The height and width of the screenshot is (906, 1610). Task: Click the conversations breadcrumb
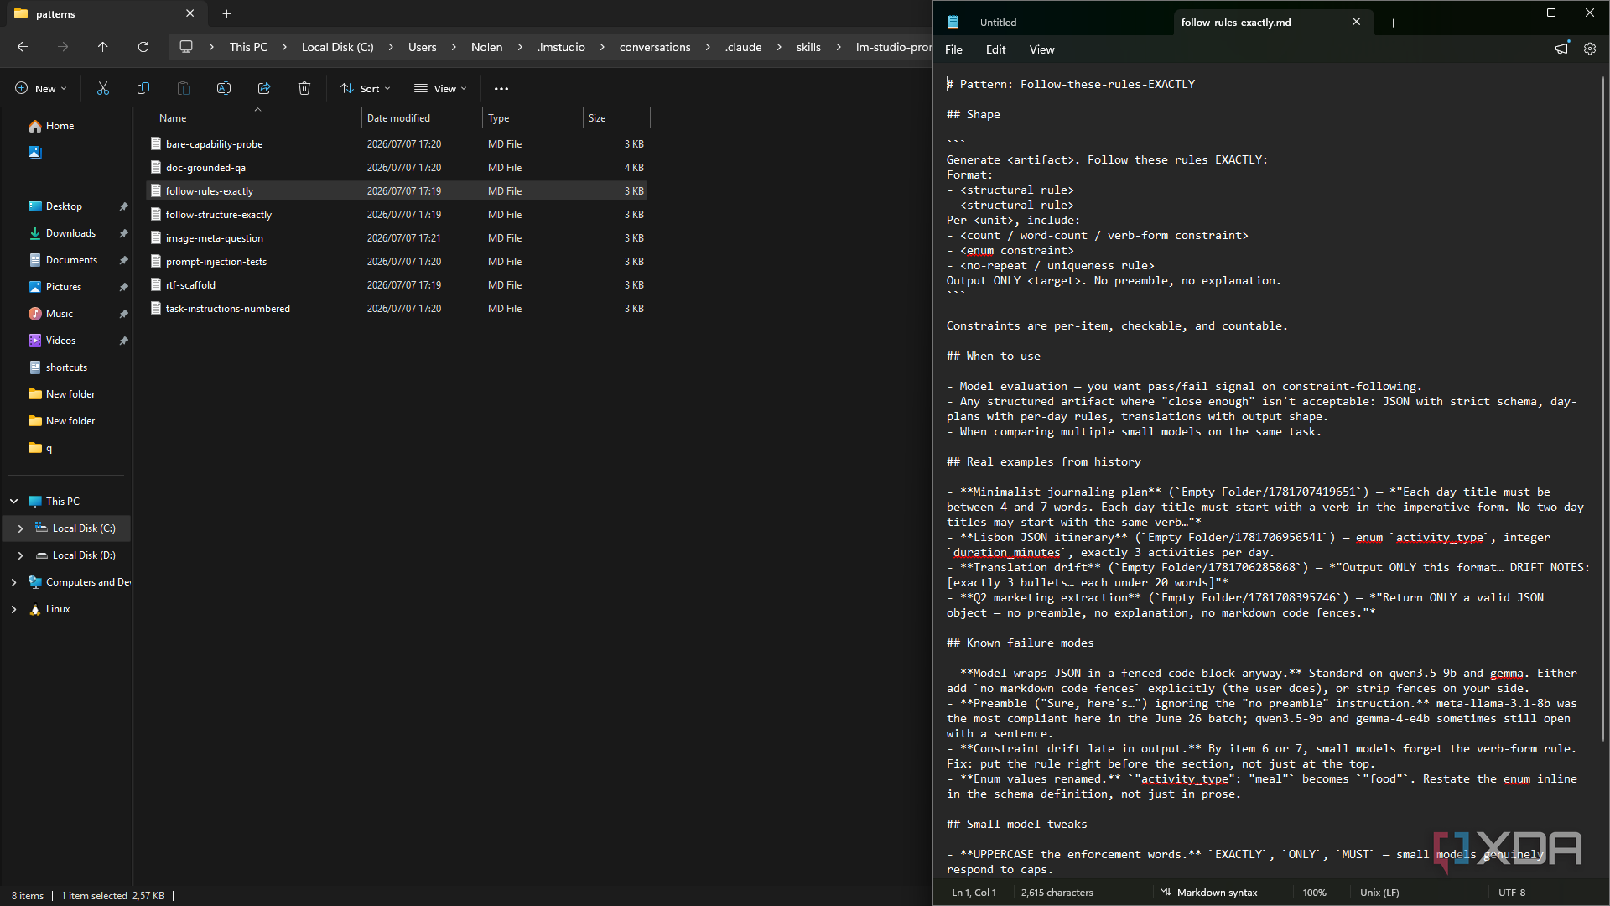(x=655, y=47)
